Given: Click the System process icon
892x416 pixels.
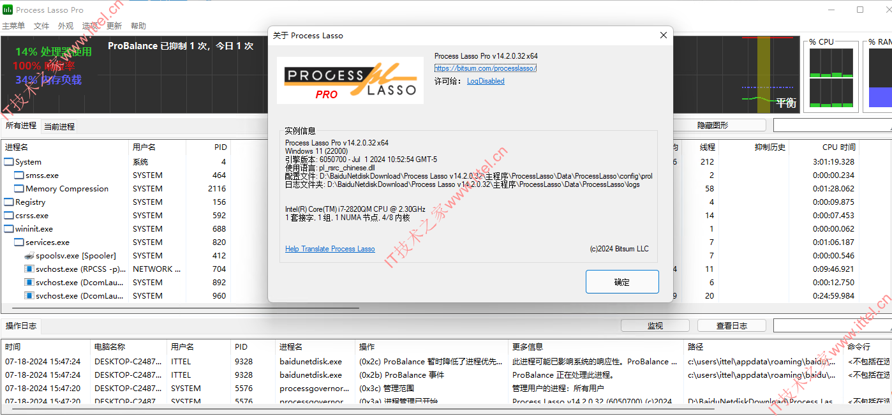Looking at the screenshot, I should pos(8,161).
